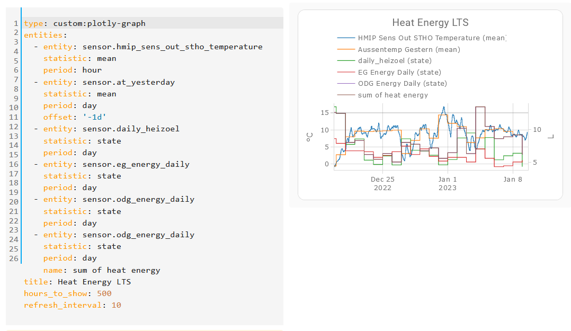
Task: Hide the EG Energy Daily trace
Action: click(389, 72)
